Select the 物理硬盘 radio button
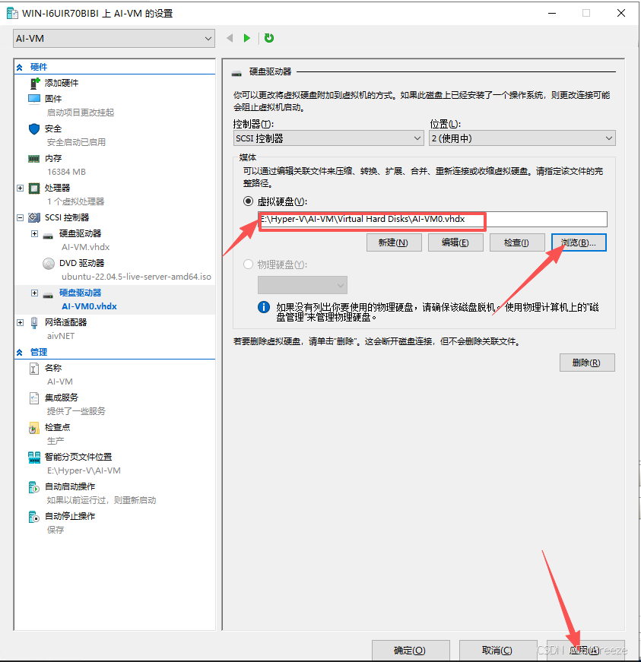 [x=249, y=264]
